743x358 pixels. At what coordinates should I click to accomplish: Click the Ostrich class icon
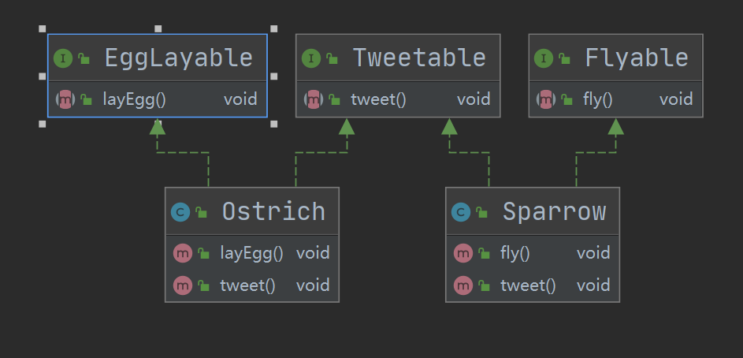click(x=180, y=211)
